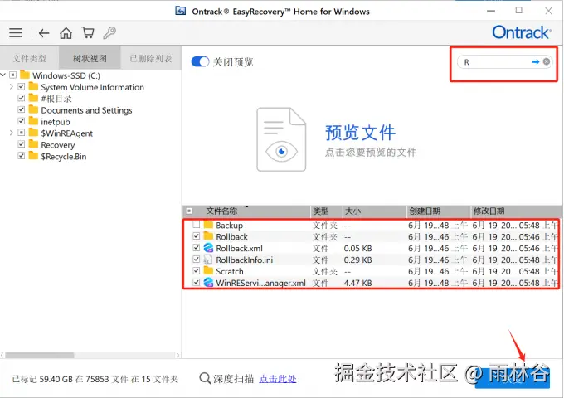Select Documents and Settings in tree
Viewport: 564px width, 398px height.
(87, 110)
